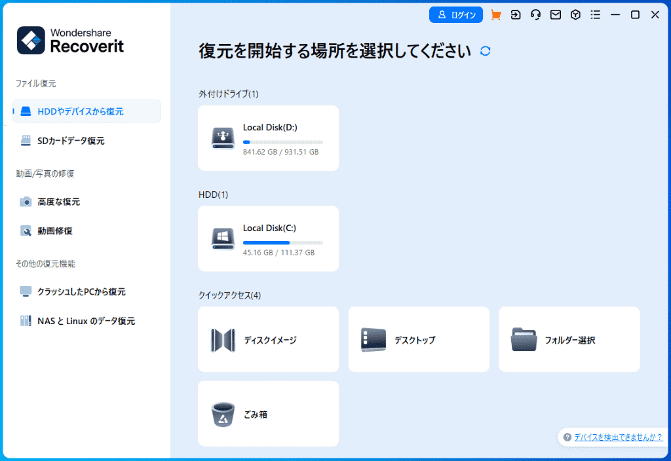This screenshot has height=461, width=671.
Task: Click the import/sign-in arrow icon in title bar
Action: pos(516,15)
